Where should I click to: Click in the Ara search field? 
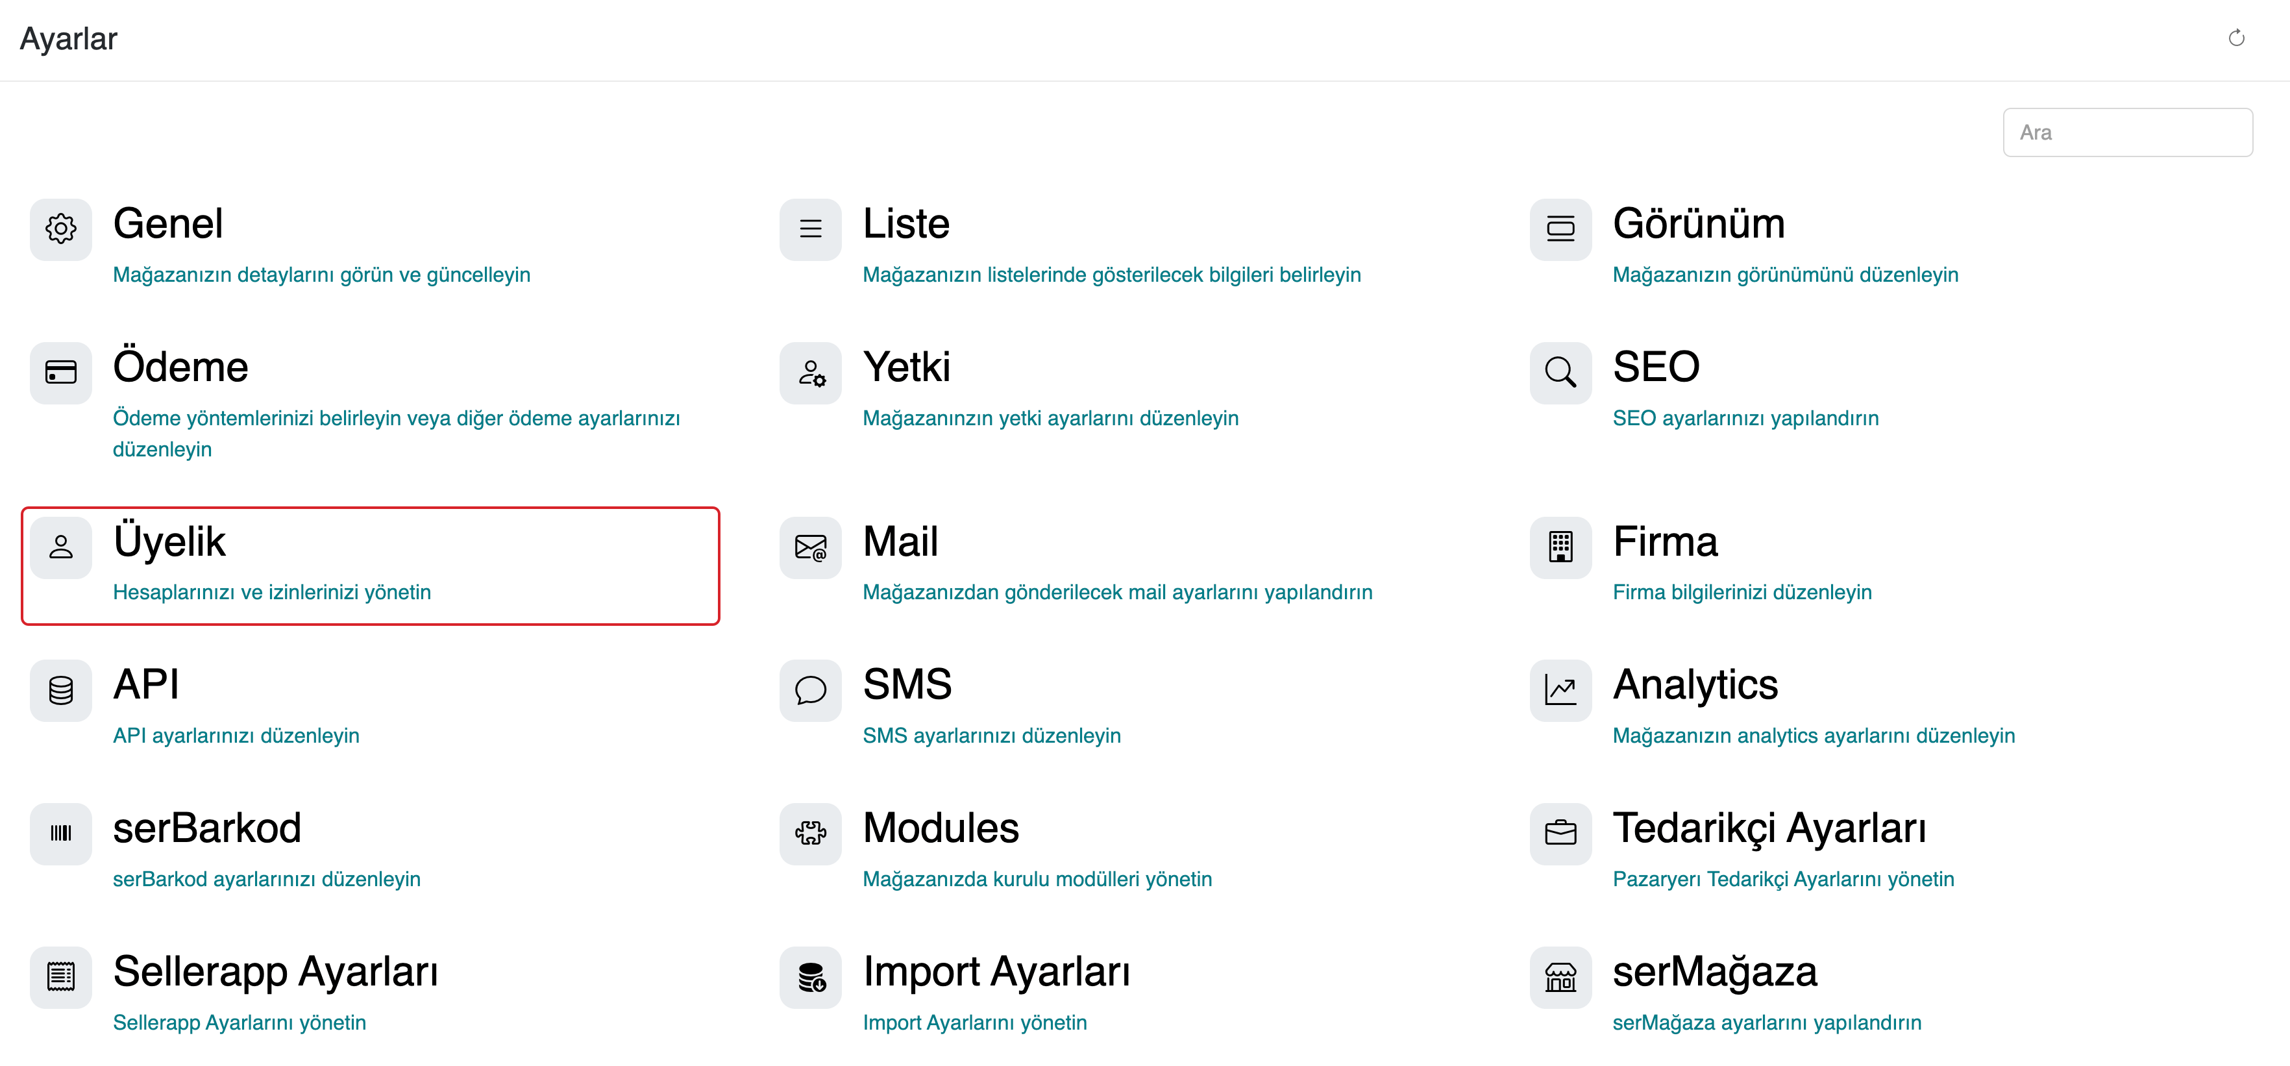[x=2127, y=132]
